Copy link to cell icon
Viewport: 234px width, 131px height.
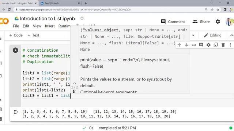[x=194, y=45]
